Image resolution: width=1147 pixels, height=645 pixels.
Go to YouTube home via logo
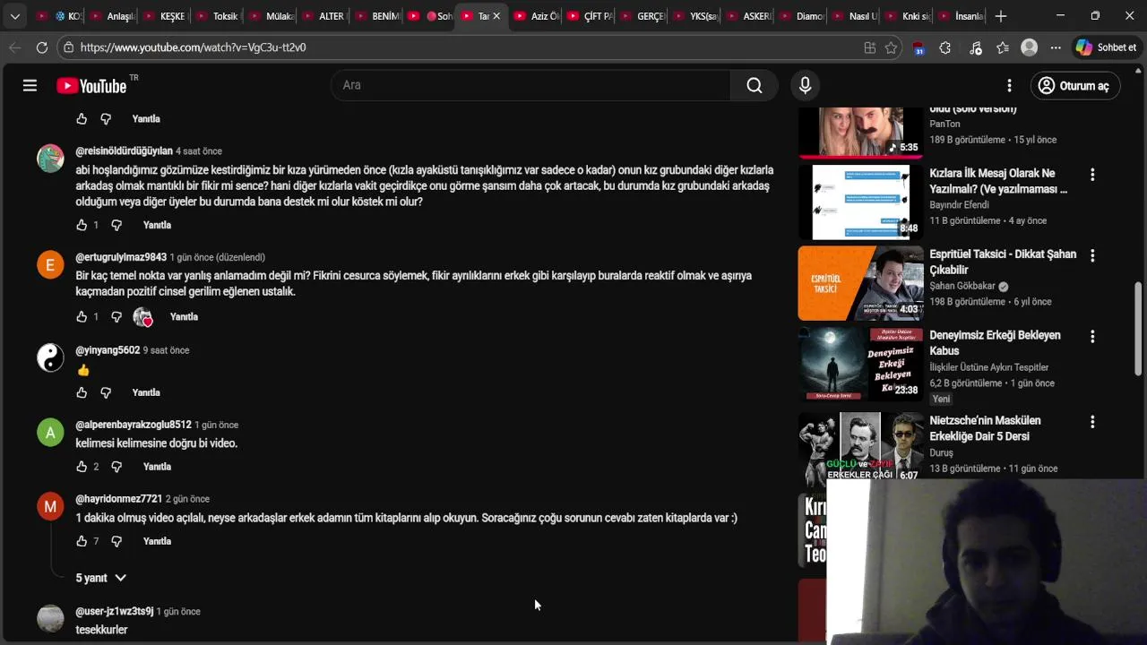click(x=91, y=85)
